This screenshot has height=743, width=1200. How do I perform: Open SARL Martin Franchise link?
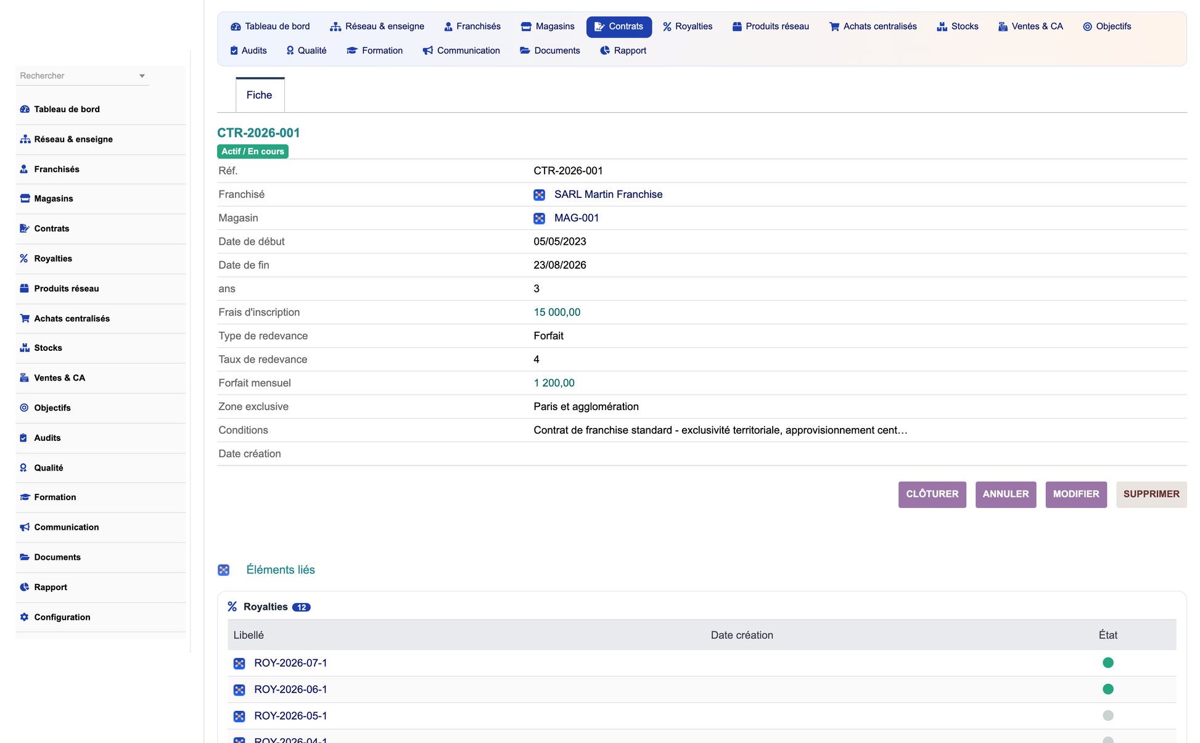pos(608,194)
